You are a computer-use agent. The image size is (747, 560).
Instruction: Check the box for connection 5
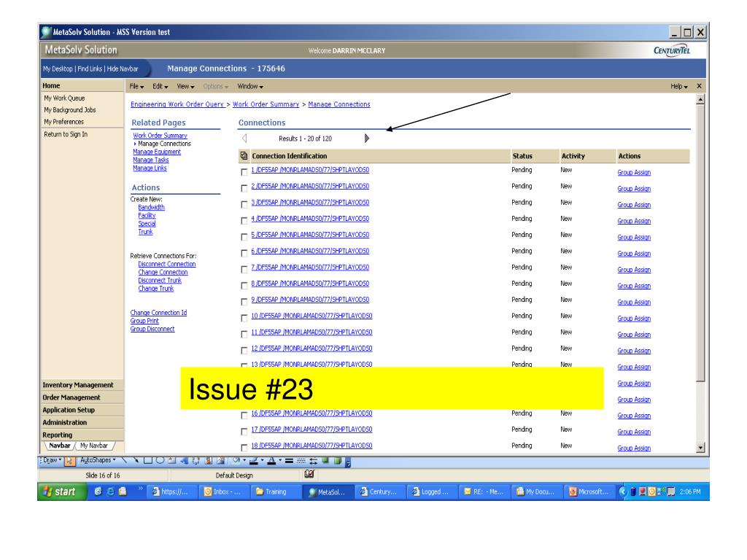pyautogui.click(x=244, y=237)
